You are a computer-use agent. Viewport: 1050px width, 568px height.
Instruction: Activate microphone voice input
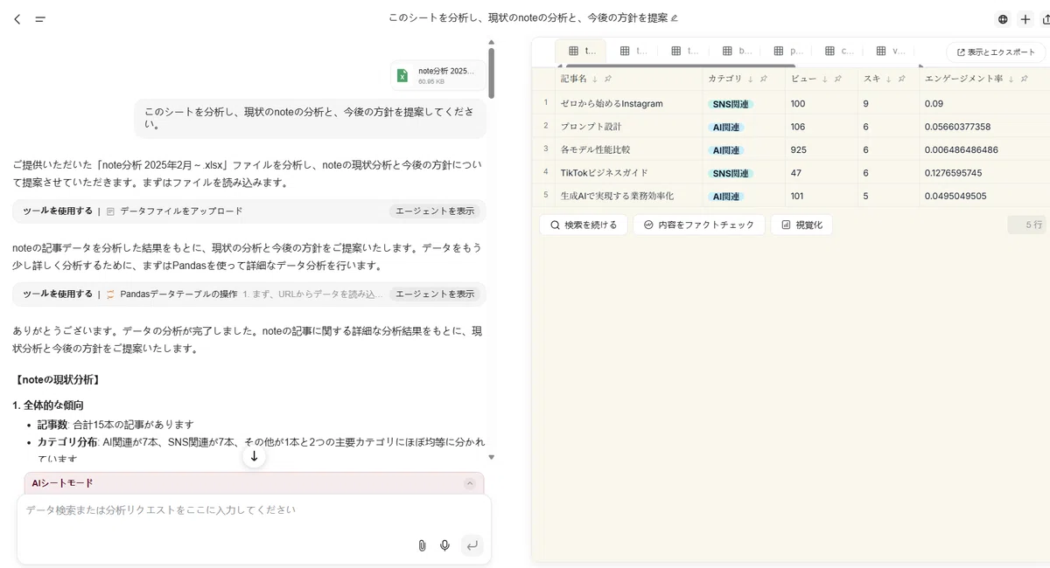click(444, 545)
